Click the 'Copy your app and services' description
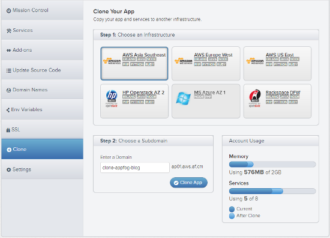Image resolution: width=330 pixels, height=238 pixels. tap(148, 19)
